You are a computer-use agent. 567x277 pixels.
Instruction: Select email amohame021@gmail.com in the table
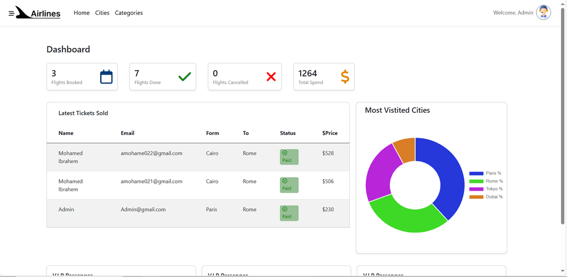click(151, 181)
